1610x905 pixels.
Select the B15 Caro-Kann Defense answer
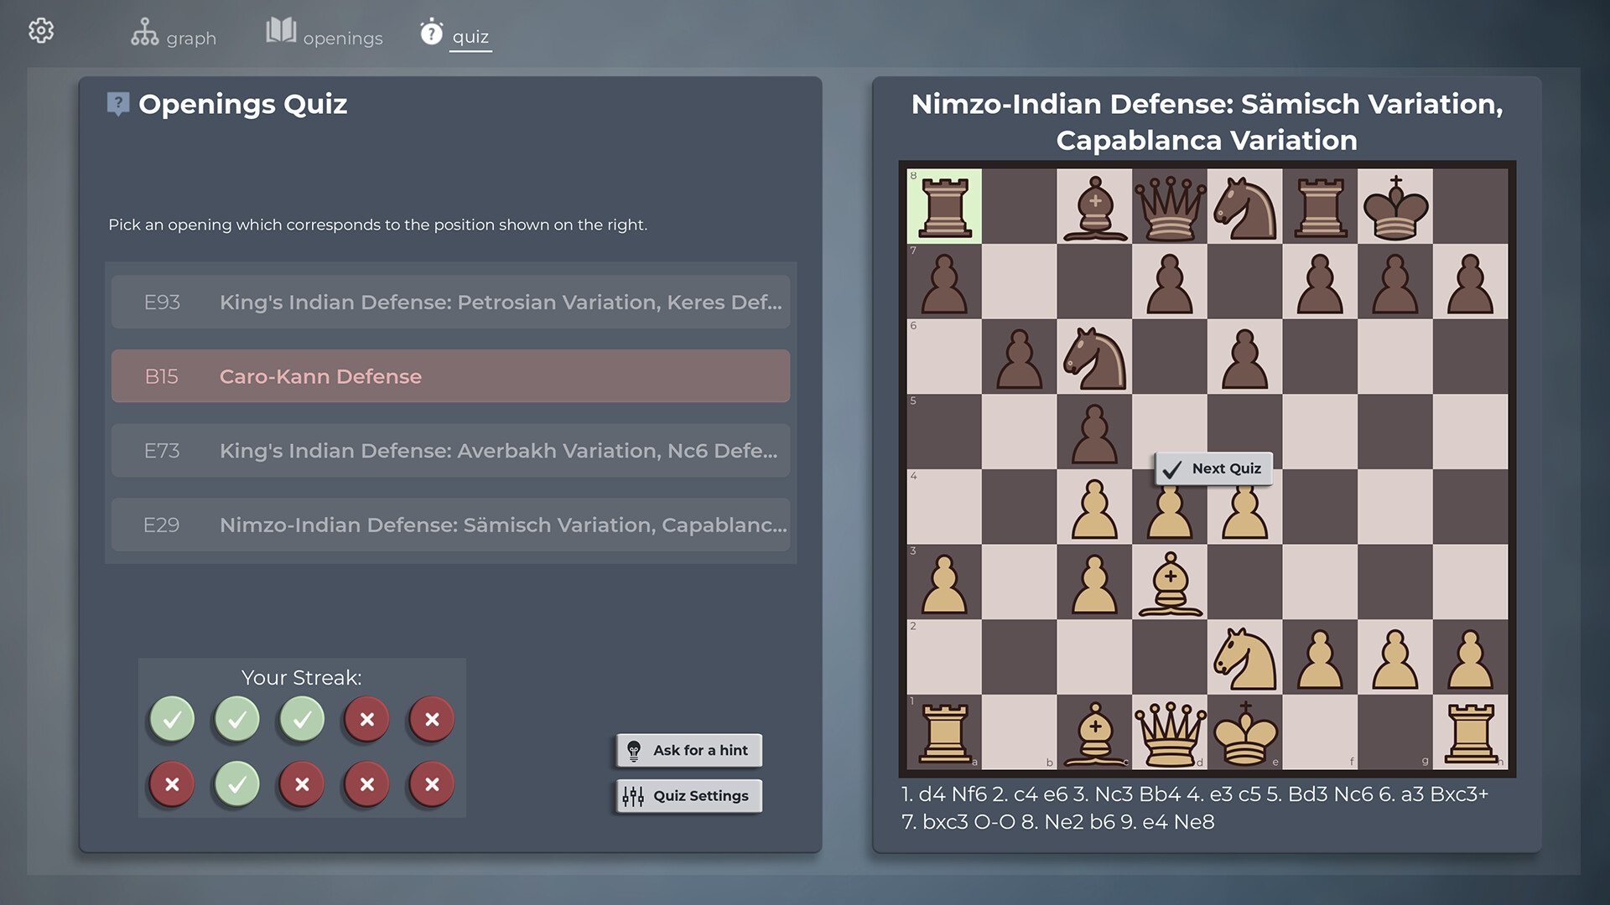click(x=449, y=376)
